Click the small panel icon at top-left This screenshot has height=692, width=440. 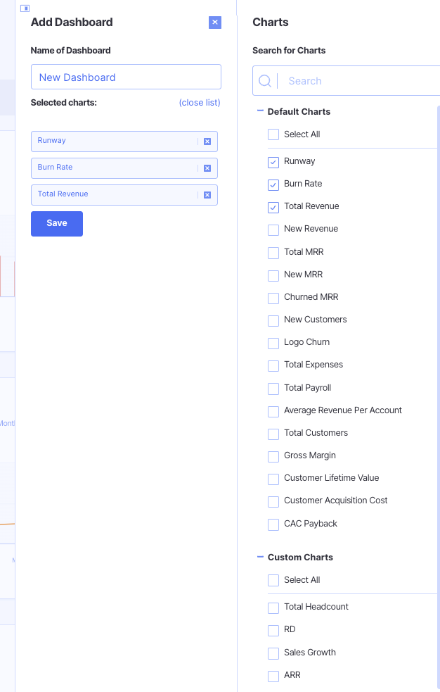[x=25, y=8]
